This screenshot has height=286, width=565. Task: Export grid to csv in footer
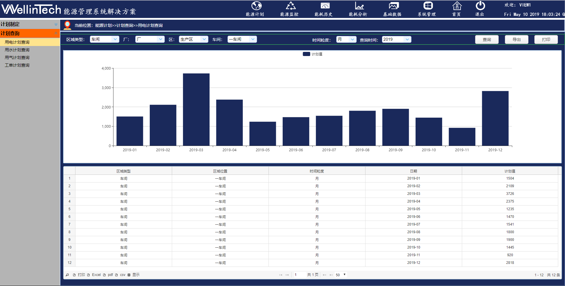[x=120, y=275]
